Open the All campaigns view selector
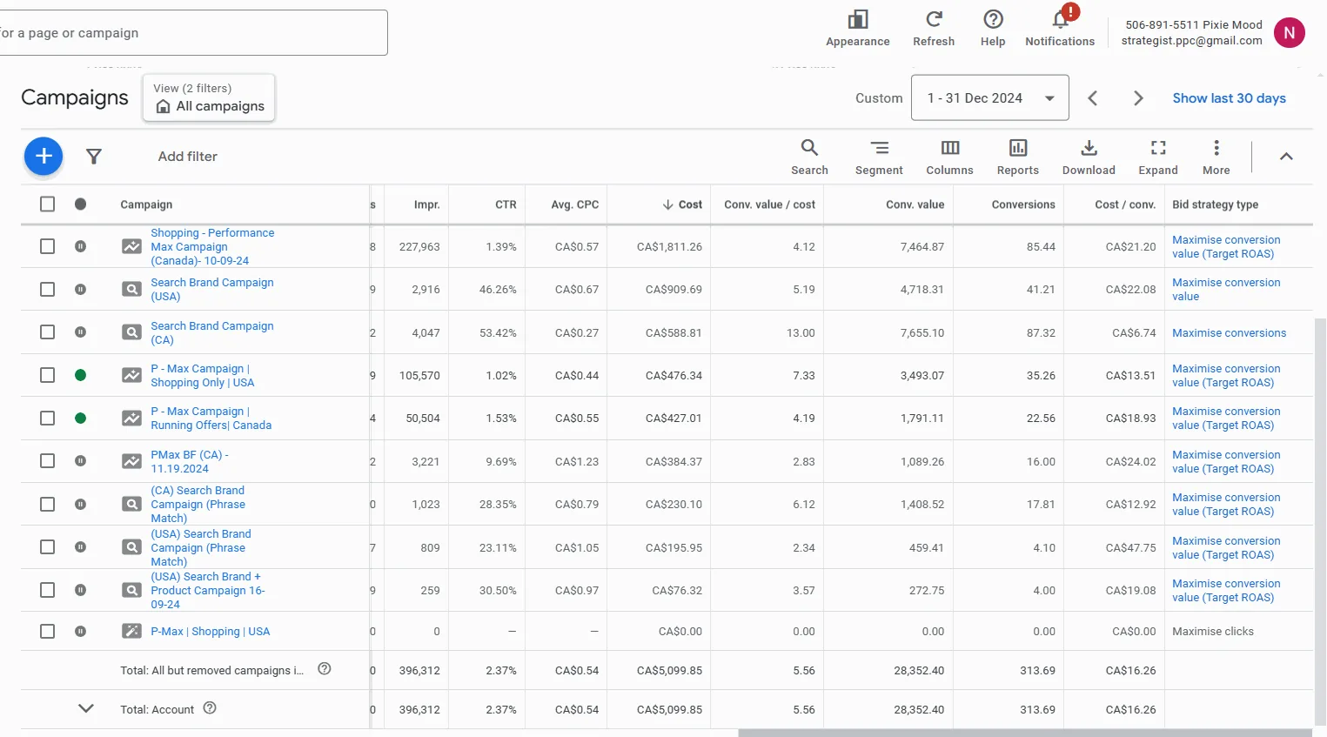Screen dimensions: 1327x737 (209, 97)
